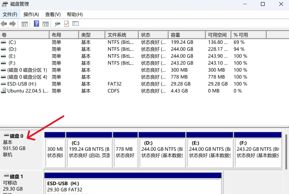The image size is (289, 194).
Task: Sort by the % 可用 column header
Action: coord(249,35)
